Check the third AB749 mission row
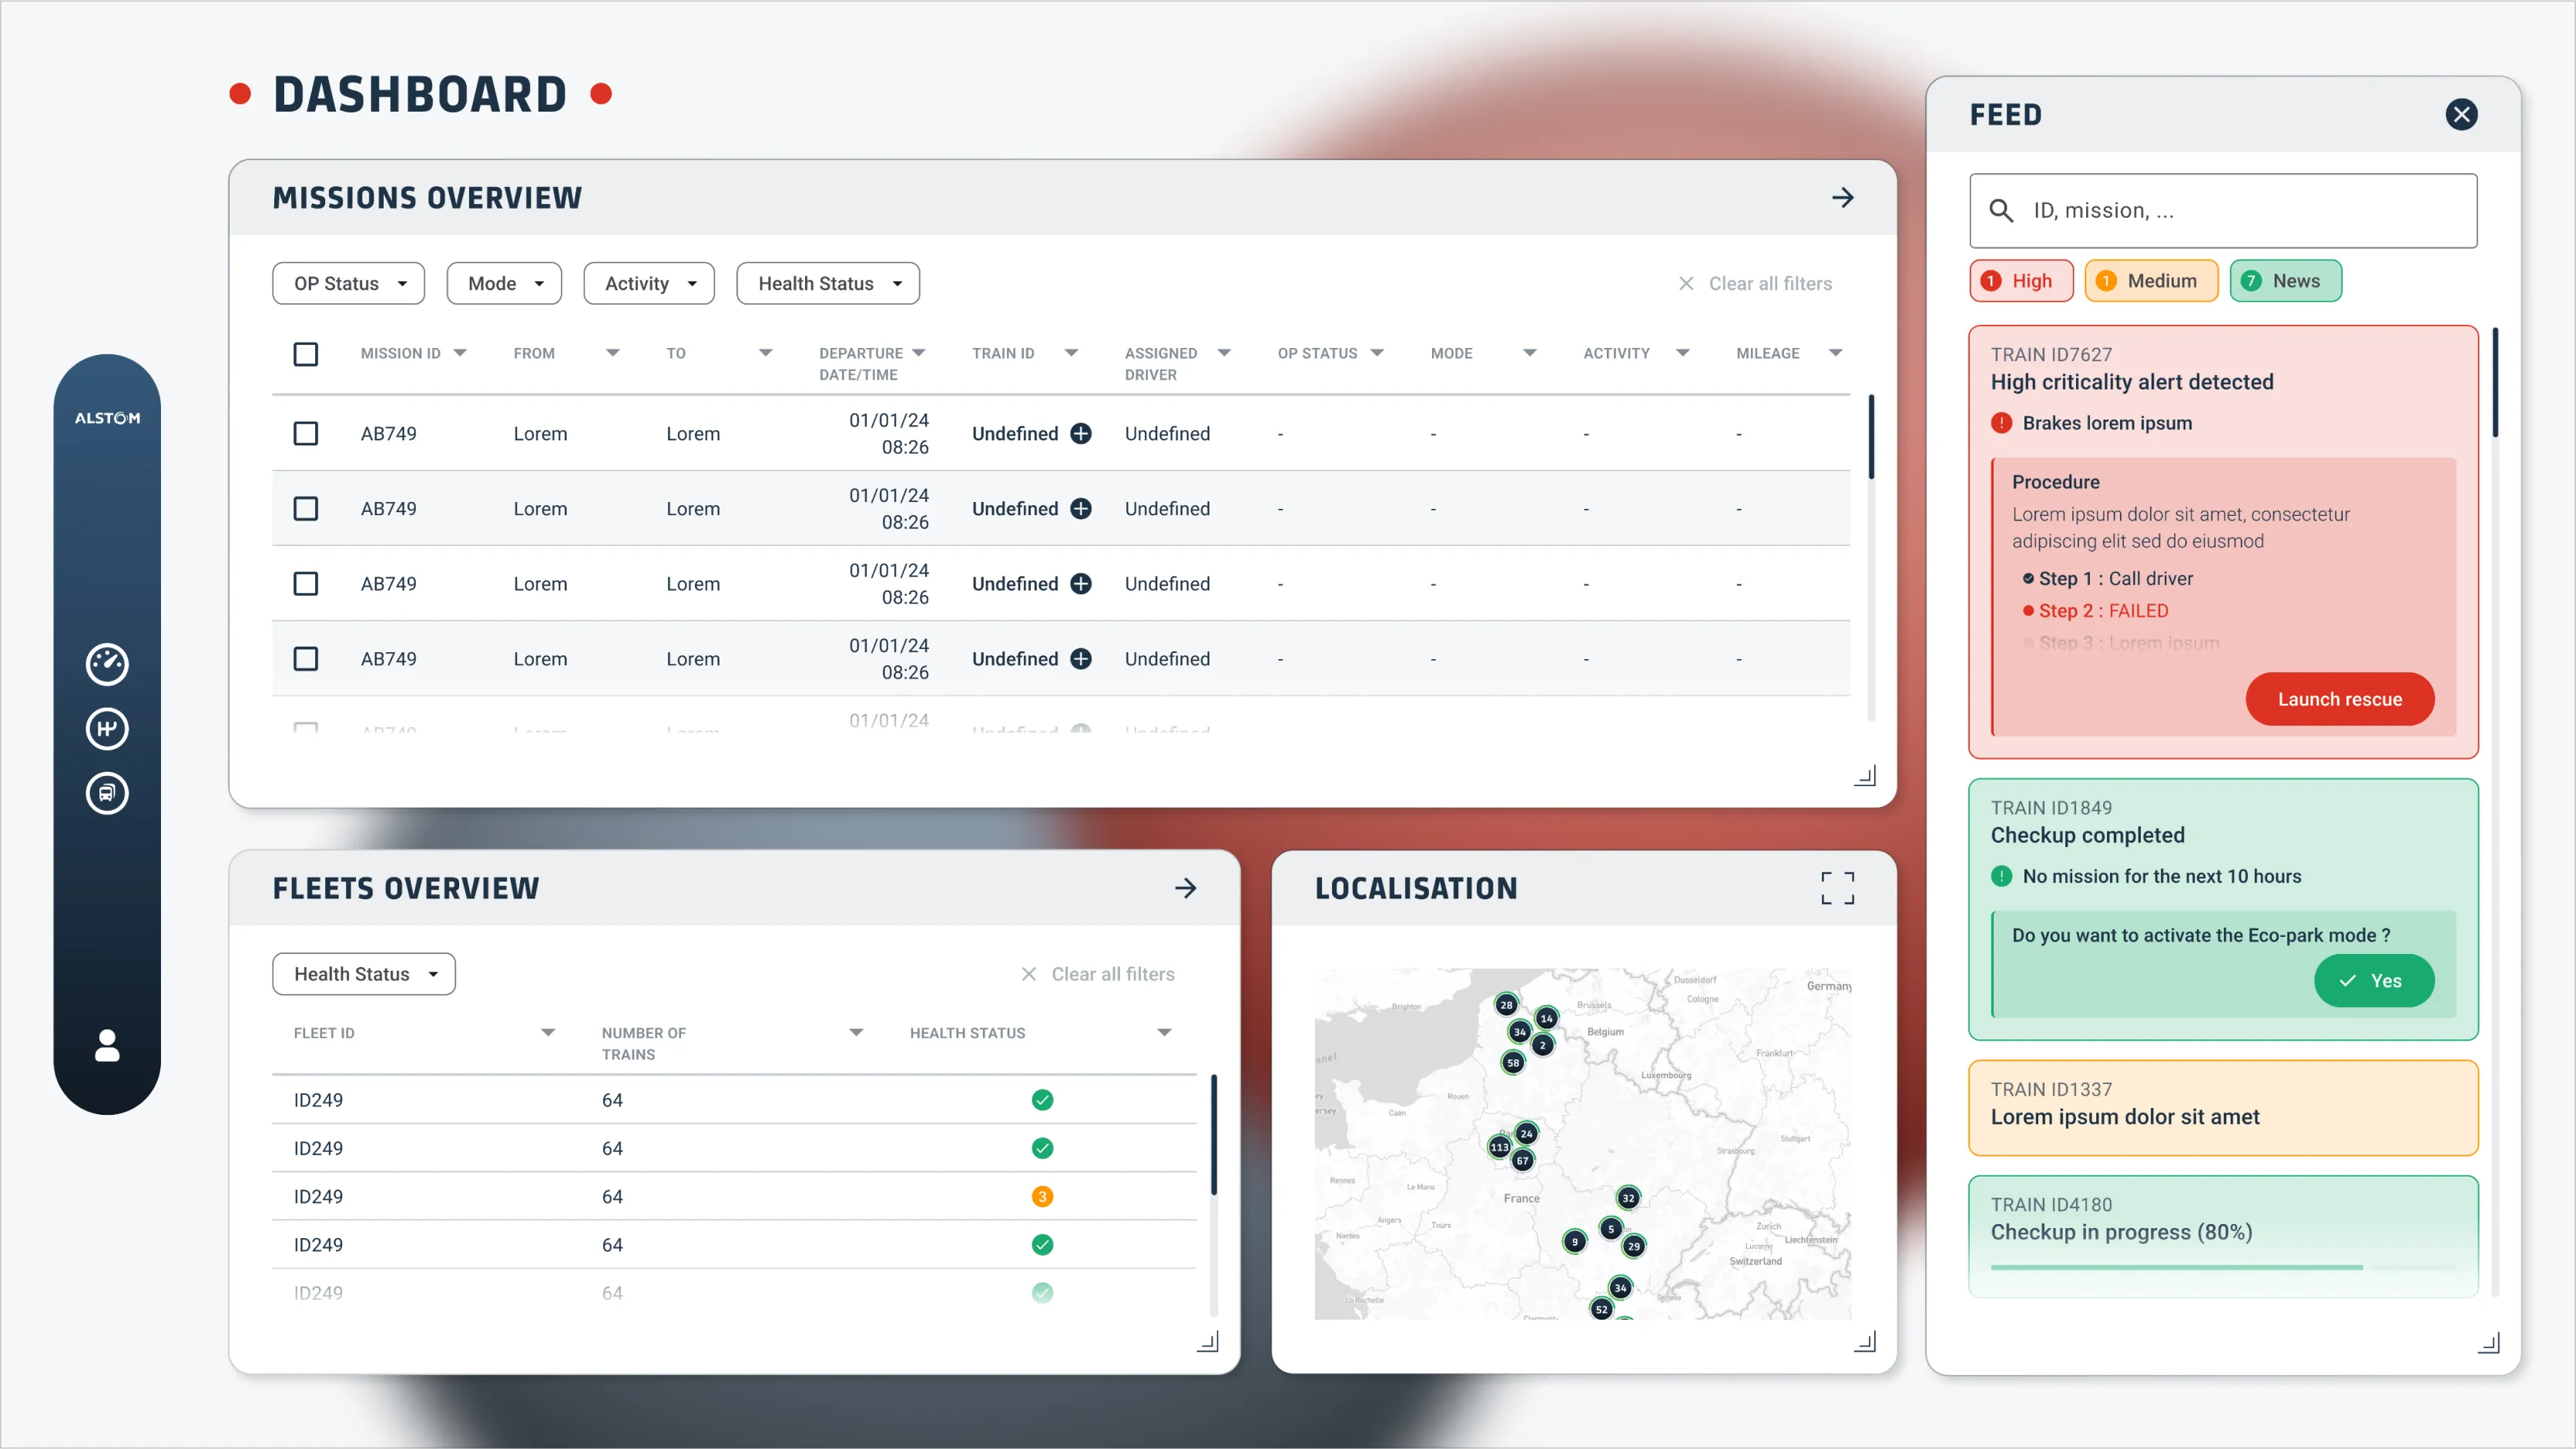This screenshot has height=1449, width=2576. [306, 584]
